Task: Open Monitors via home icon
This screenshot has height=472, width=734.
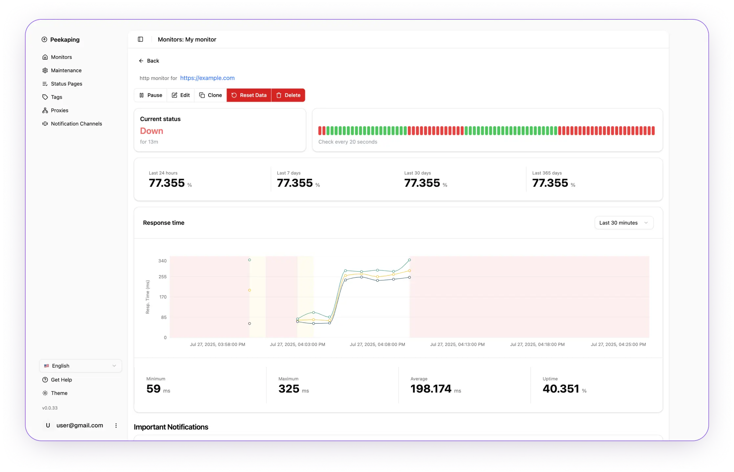Action: pos(45,57)
